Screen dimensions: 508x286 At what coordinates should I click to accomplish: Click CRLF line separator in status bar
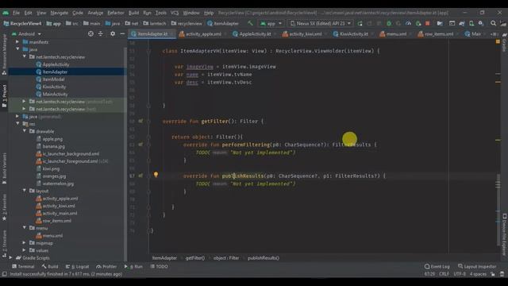[x=444, y=274]
